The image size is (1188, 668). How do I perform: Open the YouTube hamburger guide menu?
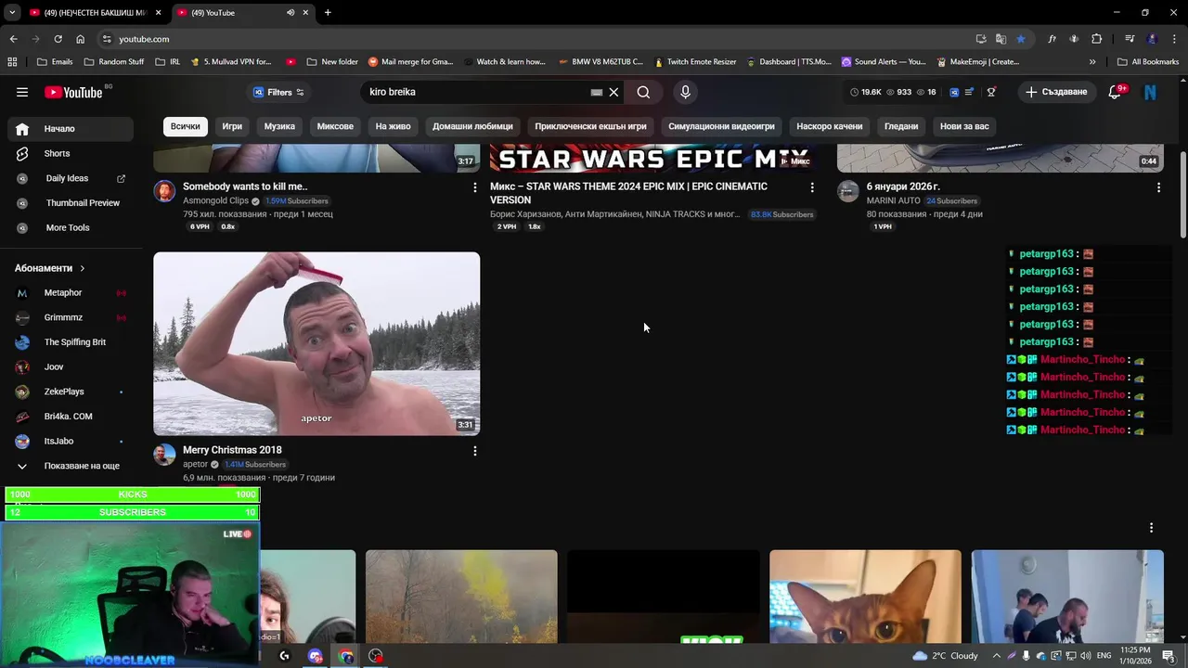[22, 92]
